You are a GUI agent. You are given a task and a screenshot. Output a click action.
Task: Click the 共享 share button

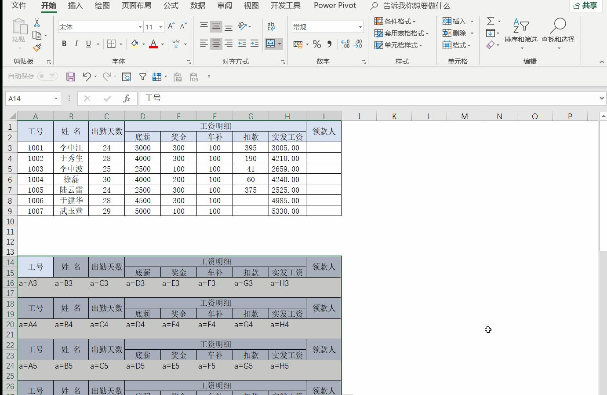pos(585,6)
